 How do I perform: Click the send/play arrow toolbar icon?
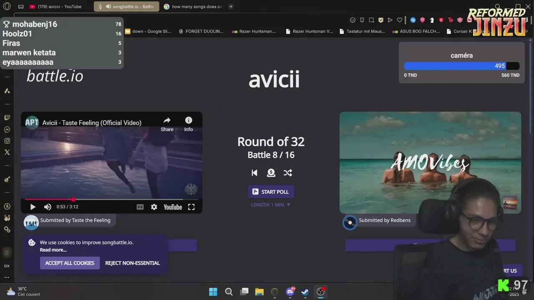point(390,20)
